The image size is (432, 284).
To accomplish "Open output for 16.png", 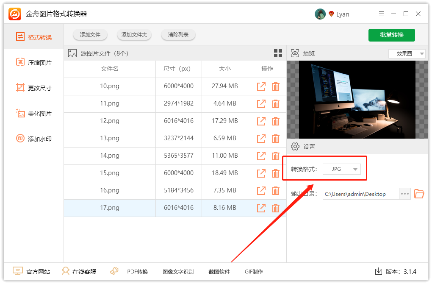I will pos(261,190).
